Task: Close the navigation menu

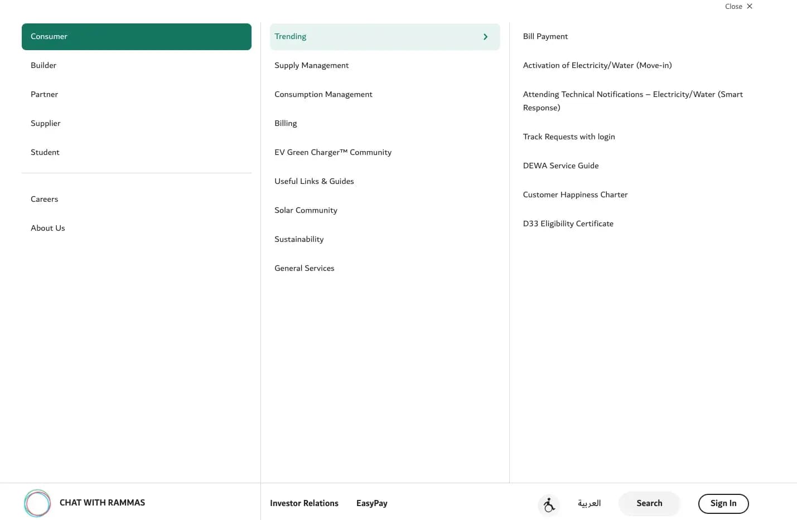Action: [738, 7]
